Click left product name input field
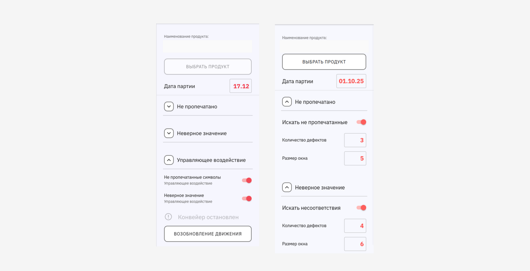This screenshot has width=530, height=271. coord(208,47)
